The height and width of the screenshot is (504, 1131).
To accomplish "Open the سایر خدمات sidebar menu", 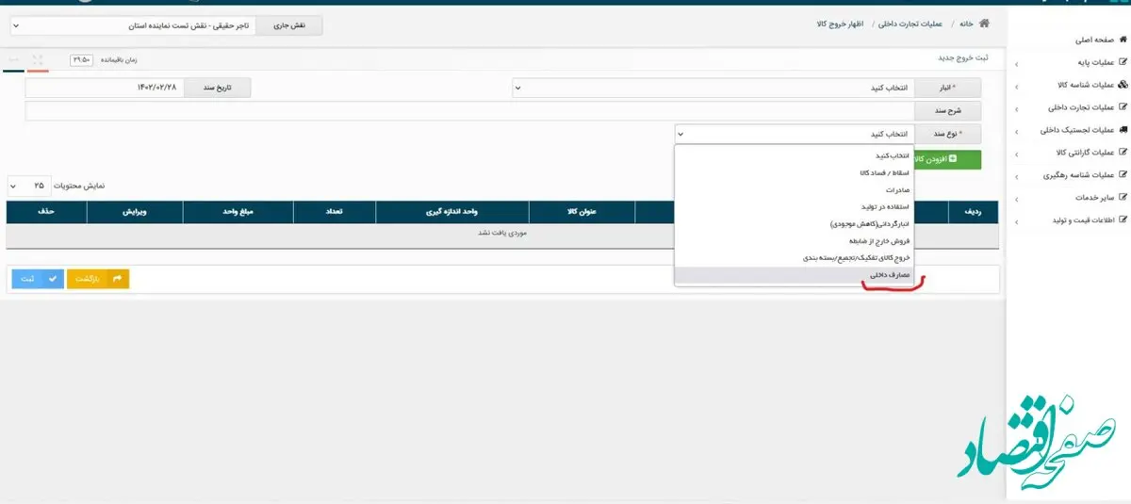I will coord(1094,198).
